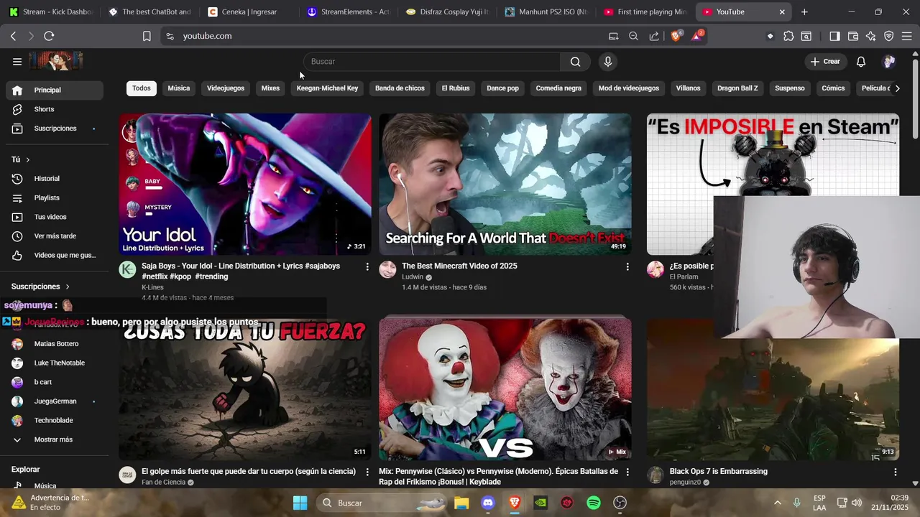Open options for Saja Boys Your Idol video
This screenshot has height=517, width=920.
tap(367, 266)
